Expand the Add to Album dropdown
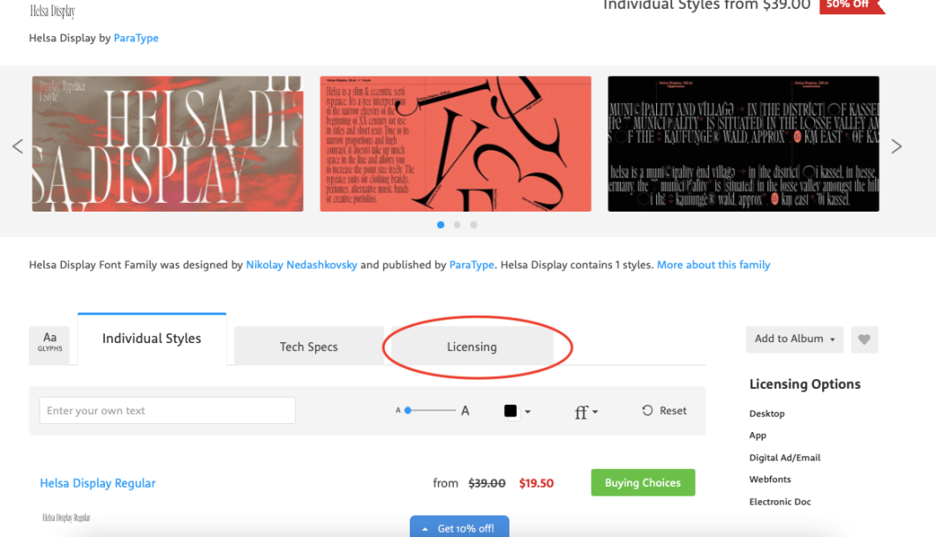The image size is (936, 537). pos(795,339)
